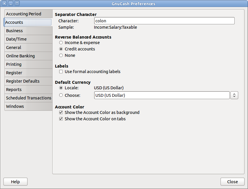Open the Scheduled Transactions tab

tap(29, 98)
